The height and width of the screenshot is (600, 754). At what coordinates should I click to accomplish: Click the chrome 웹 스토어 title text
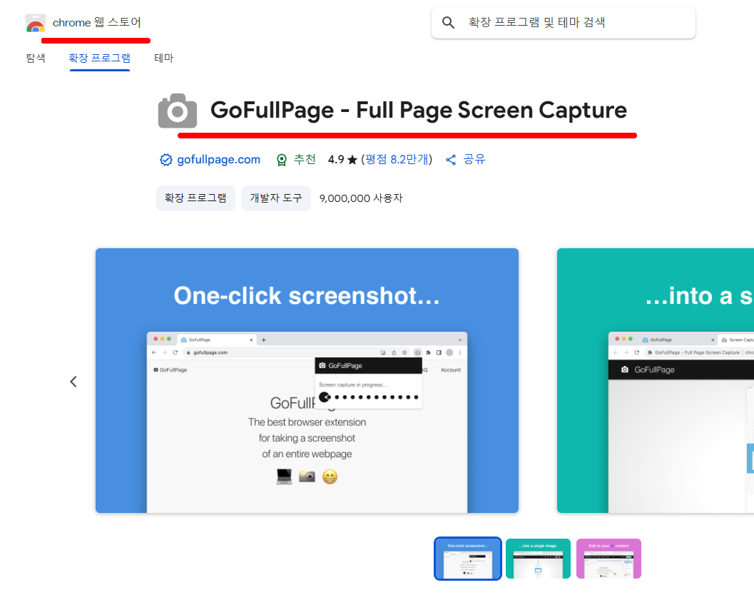pos(96,23)
